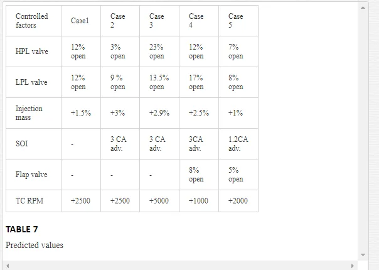The width and height of the screenshot is (379, 270).
Task: Click the Case1 column header
Action: [81, 21]
